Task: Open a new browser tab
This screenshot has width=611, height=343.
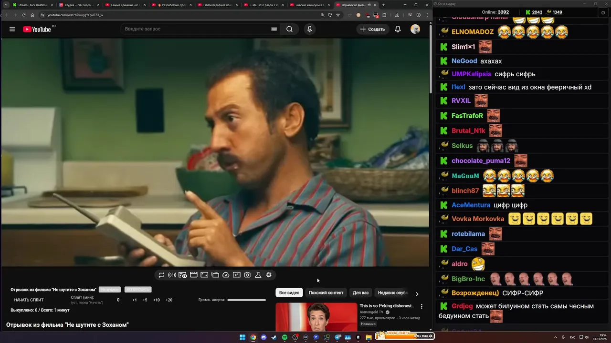Action: pyautogui.click(x=383, y=5)
